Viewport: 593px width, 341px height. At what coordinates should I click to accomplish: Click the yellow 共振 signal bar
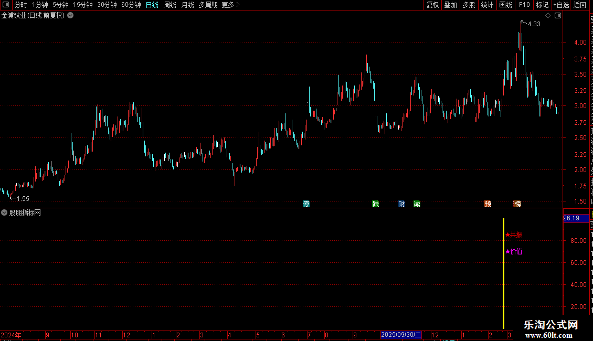pyautogui.click(x=503, y=273)
